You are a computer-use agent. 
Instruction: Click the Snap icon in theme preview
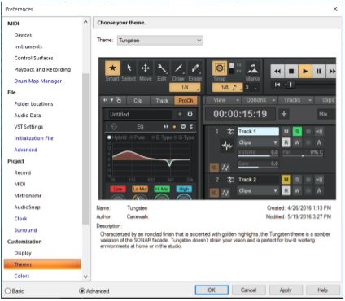tap(220, 68)
